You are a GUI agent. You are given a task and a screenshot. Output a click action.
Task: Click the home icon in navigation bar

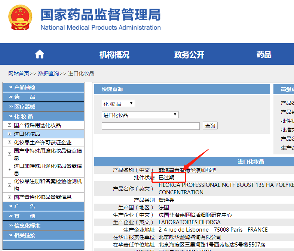pyautogui.click(x=40, y=54)
